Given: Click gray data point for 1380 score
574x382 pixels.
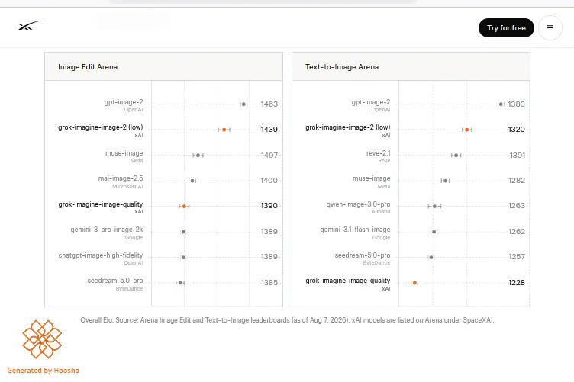Looking at the screenshot, I should click(501, 104).
